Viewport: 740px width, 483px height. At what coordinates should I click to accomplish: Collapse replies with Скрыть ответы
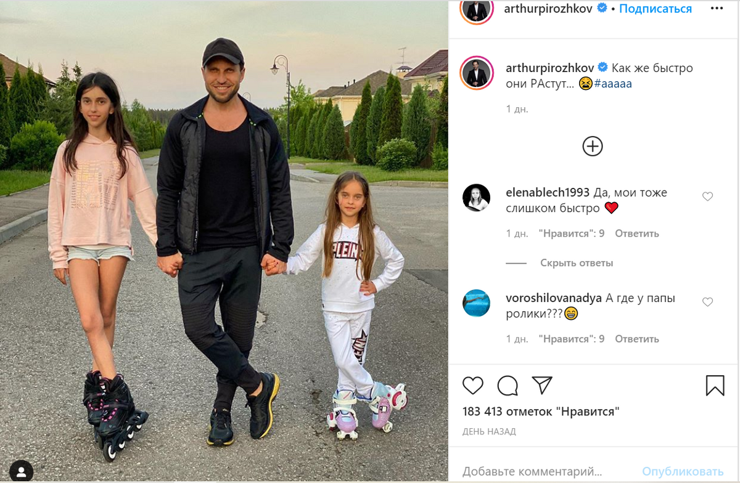tap(577, 263)
